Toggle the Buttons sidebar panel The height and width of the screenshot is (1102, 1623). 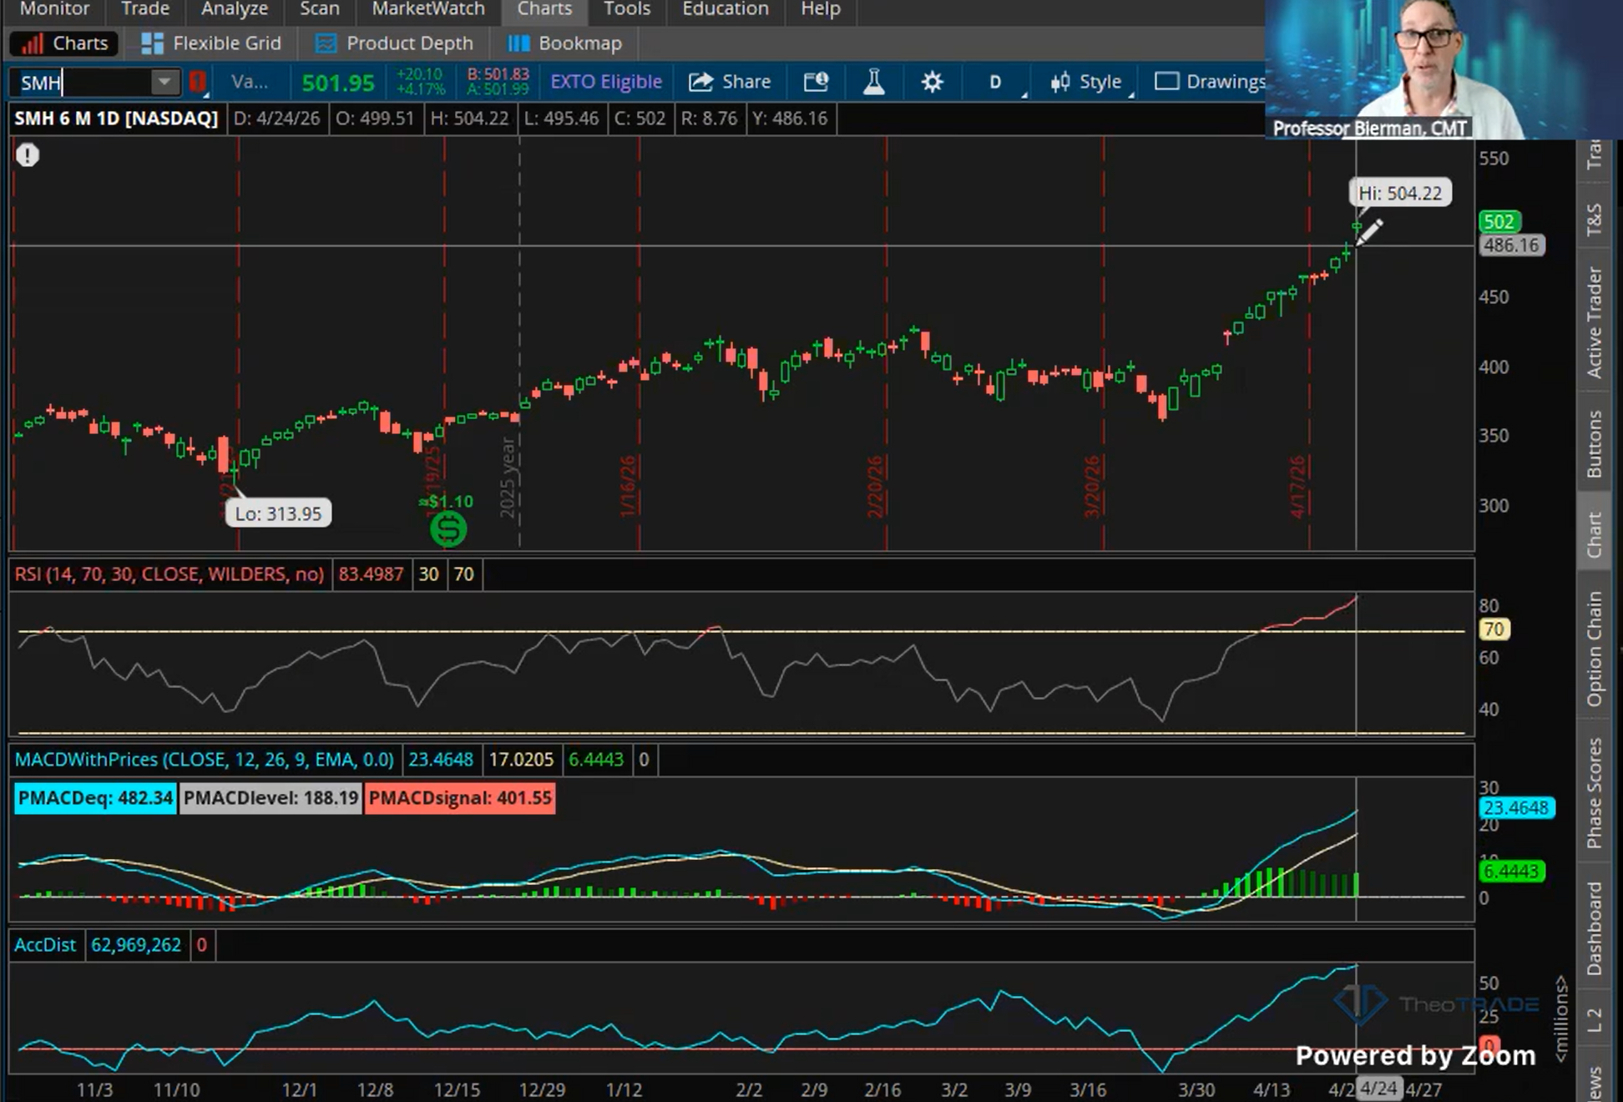(x=1595, y=443)
